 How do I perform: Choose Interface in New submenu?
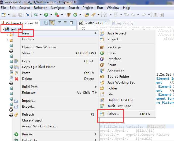click(x=127, y=59)
